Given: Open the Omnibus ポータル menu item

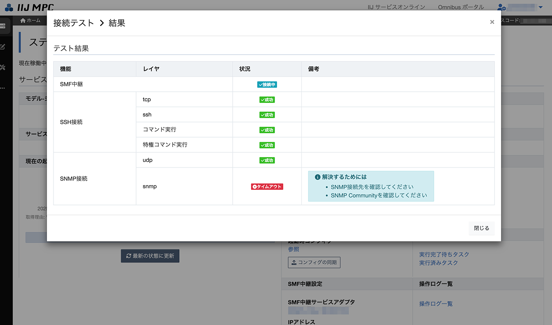Looking at the screenshot, I should [x=461, y=7].
